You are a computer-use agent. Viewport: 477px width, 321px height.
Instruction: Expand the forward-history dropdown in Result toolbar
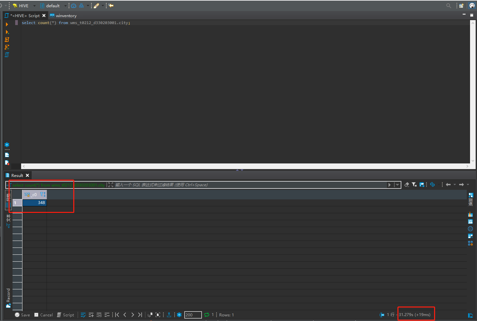click(468, 185)
